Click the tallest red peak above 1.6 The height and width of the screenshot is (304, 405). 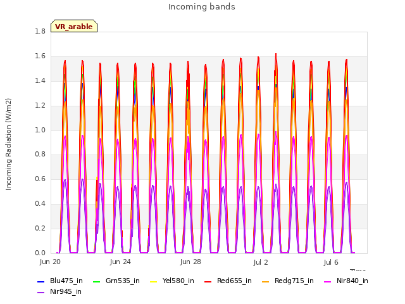[x=276, y=55]
